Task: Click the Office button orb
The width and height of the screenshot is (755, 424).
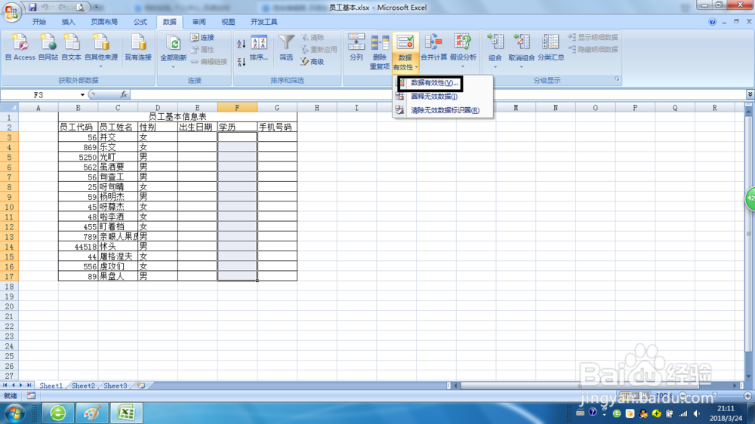Action: 11,11
